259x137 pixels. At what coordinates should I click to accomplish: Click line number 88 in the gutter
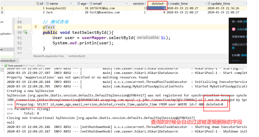point(20,22)
